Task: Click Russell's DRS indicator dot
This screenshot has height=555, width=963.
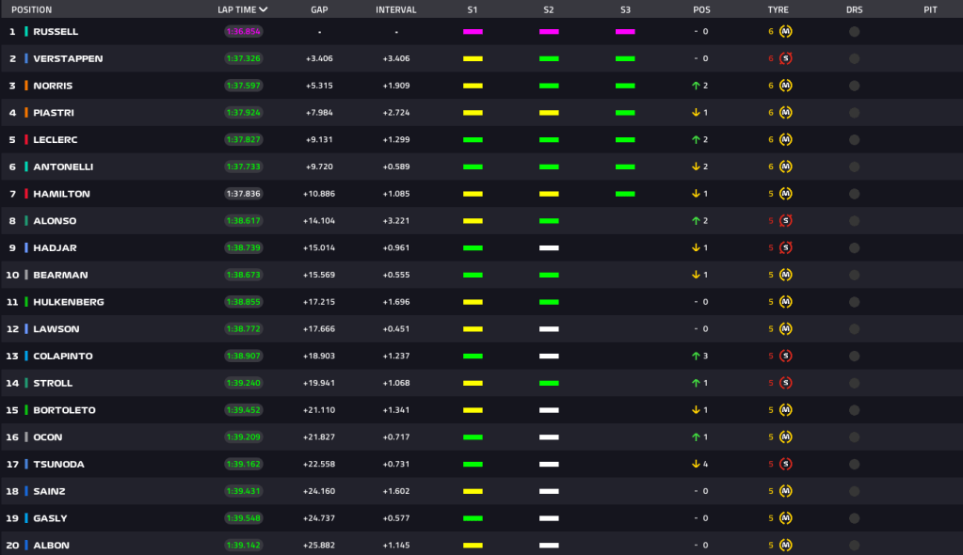Action: click(855, 32)
